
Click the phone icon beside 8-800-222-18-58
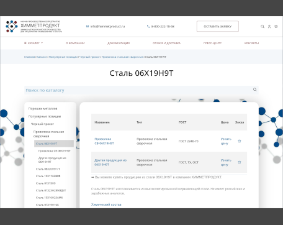(x=148, y=26)
